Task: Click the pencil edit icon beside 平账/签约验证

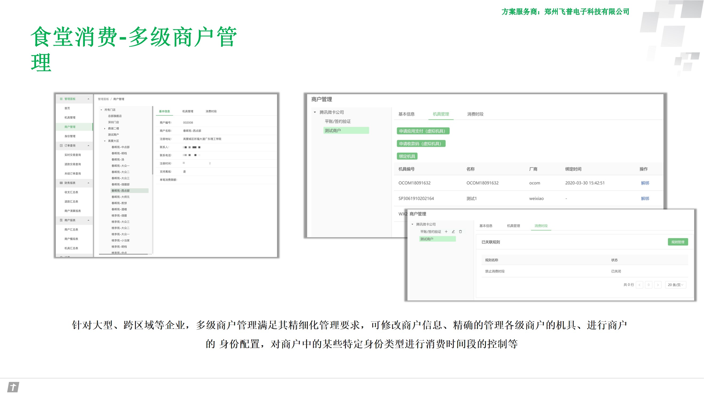Action: point(453,231)
